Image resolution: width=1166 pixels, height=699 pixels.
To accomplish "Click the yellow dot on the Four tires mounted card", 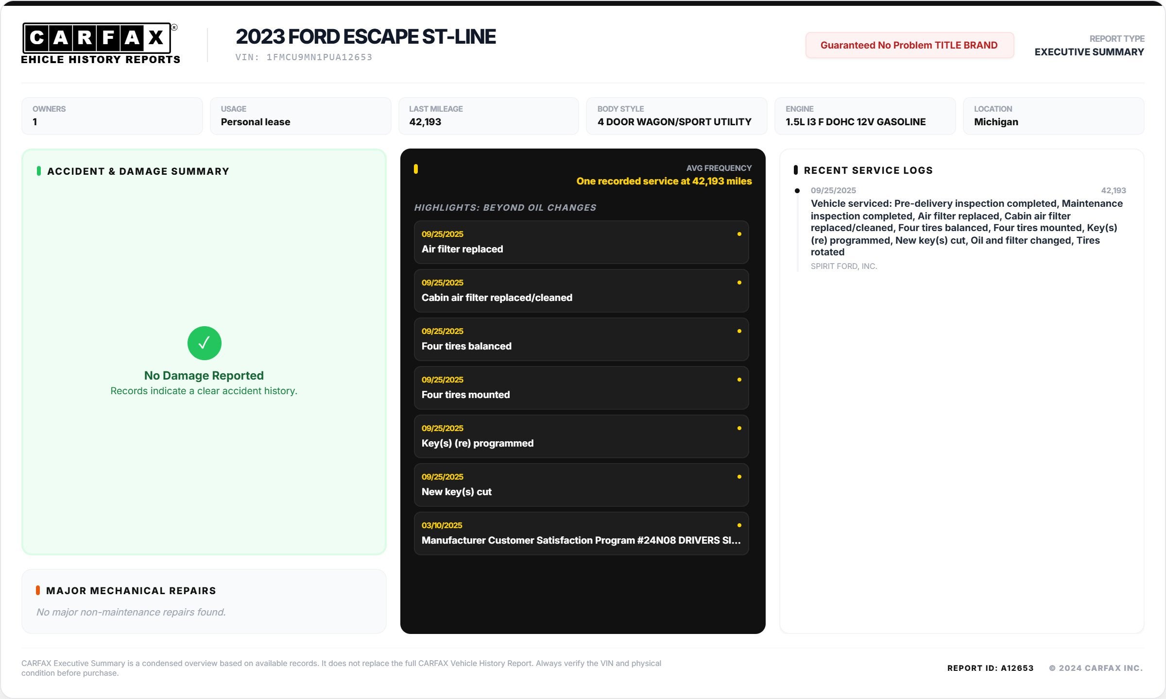I will point(739,380).
